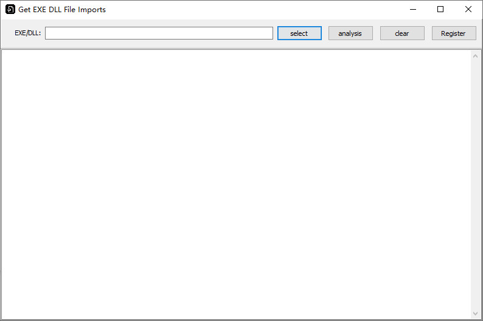
Task: Click the clear button
Action: tap(402, 33)
